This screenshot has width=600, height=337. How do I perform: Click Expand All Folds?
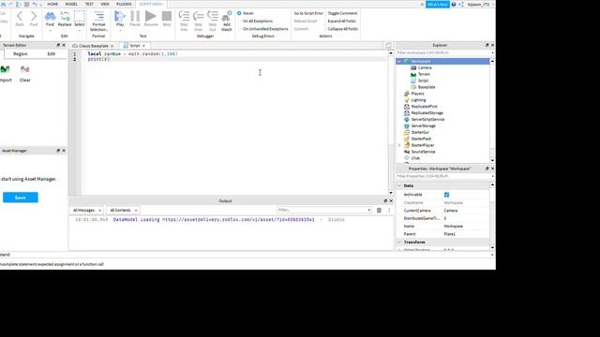point(341,21)
